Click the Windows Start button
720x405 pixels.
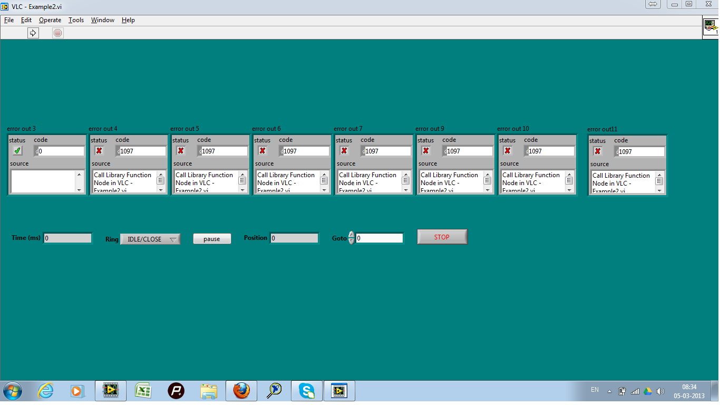coord(13,391)
